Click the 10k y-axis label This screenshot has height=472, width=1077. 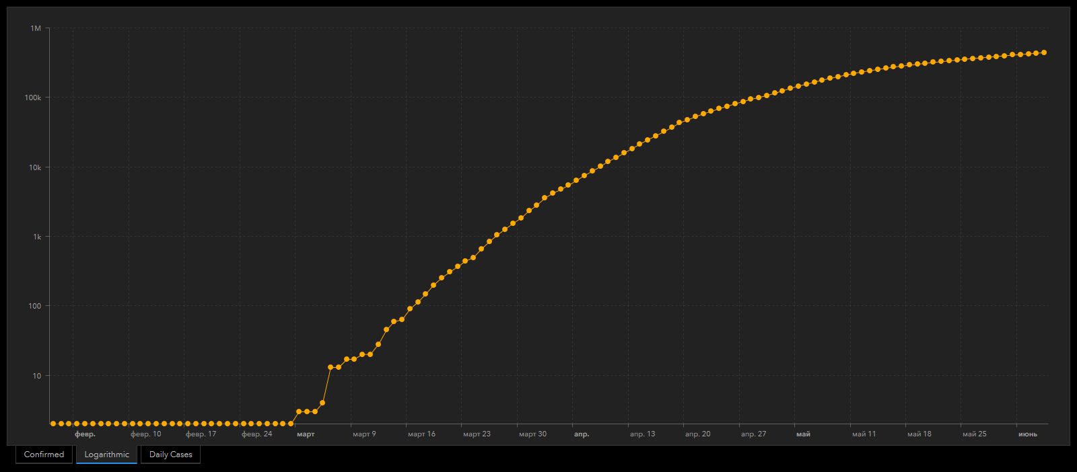point(35,167)
